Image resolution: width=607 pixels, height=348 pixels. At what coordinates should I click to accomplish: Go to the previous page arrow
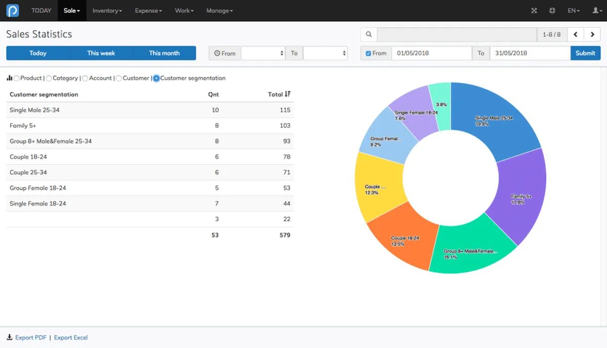click(x=576, y=34)
